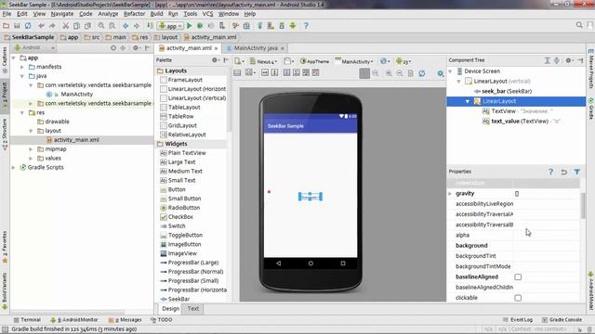Click Scroll from Source target icon in Project panel

[x=113, y=48]
